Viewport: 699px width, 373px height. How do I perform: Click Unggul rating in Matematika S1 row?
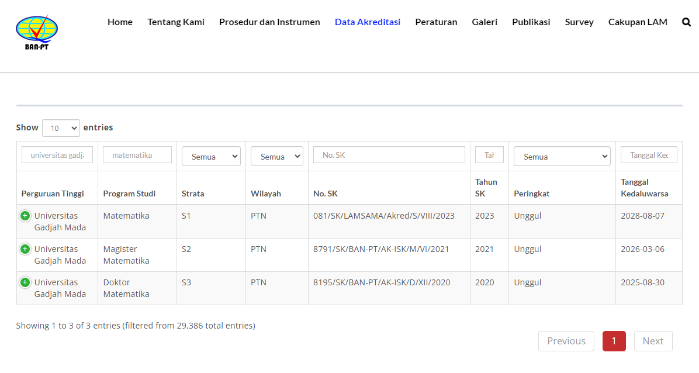(x=527, y=216)
